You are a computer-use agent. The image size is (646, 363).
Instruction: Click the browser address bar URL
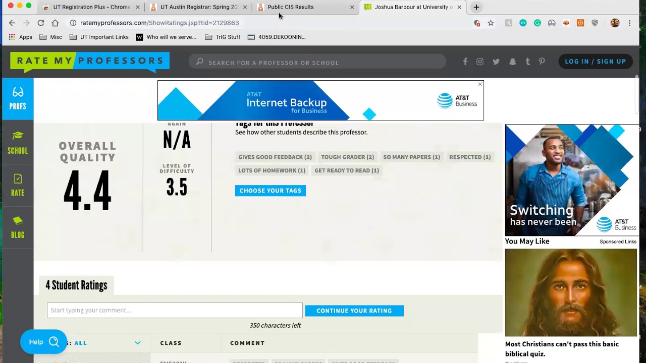(x=159, y=23)
